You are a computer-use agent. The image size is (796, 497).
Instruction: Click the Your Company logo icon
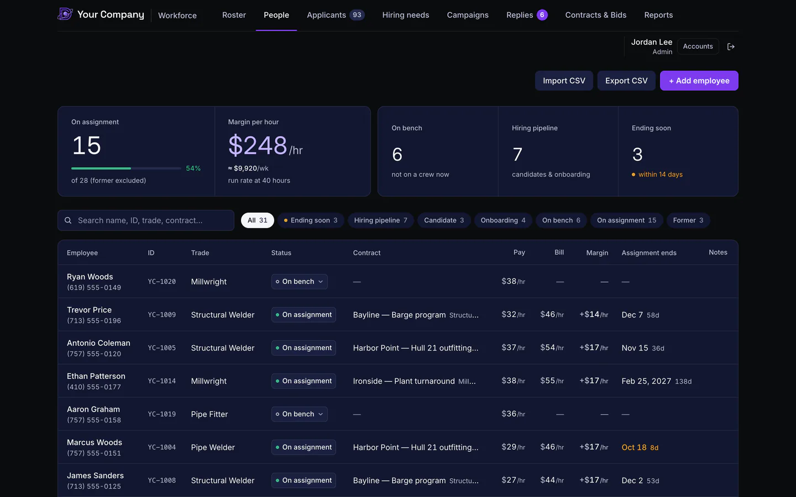(65, 14)
